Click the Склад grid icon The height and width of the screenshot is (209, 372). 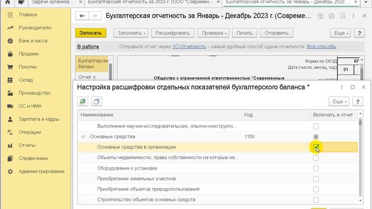coord(10,80)
